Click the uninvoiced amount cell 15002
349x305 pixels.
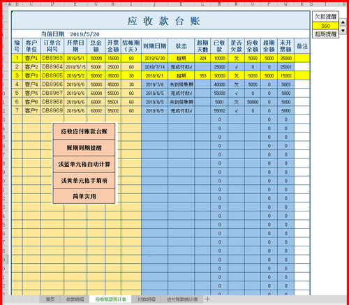coord(285,75)
